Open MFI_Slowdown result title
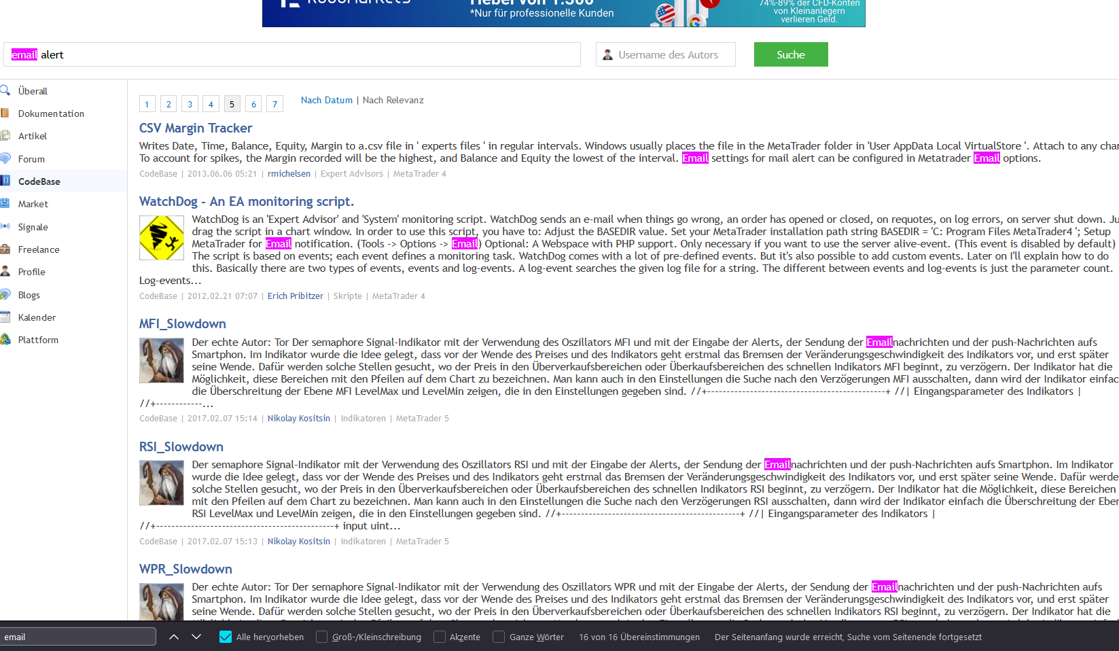The width and height of the screenshot is (1119, 651). pos(183,323)
